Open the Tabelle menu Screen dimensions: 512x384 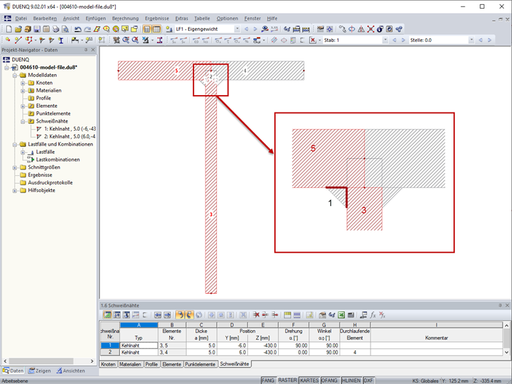[202, 19]
